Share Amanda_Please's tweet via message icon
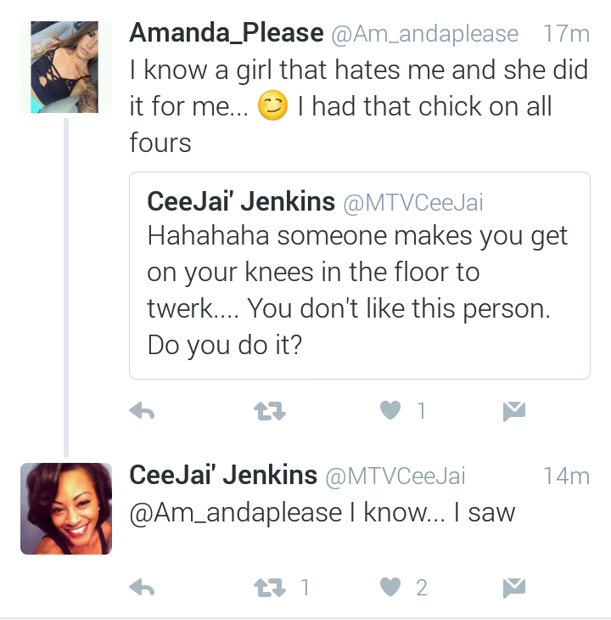Screen dimensions: 611x620 coord(514,411)
